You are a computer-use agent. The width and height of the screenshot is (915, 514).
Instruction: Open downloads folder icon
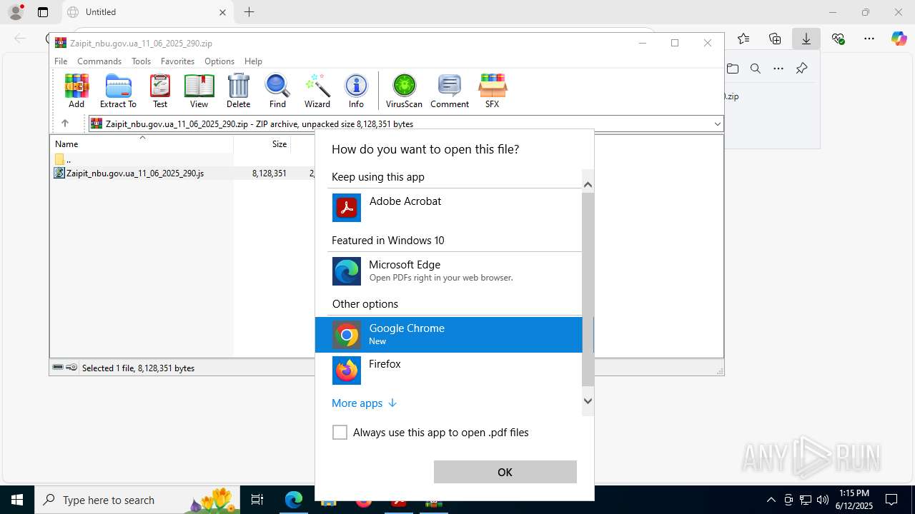click(x=733, y=69)
